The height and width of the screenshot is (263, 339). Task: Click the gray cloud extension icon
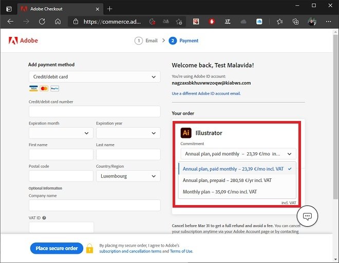point(243,22)
